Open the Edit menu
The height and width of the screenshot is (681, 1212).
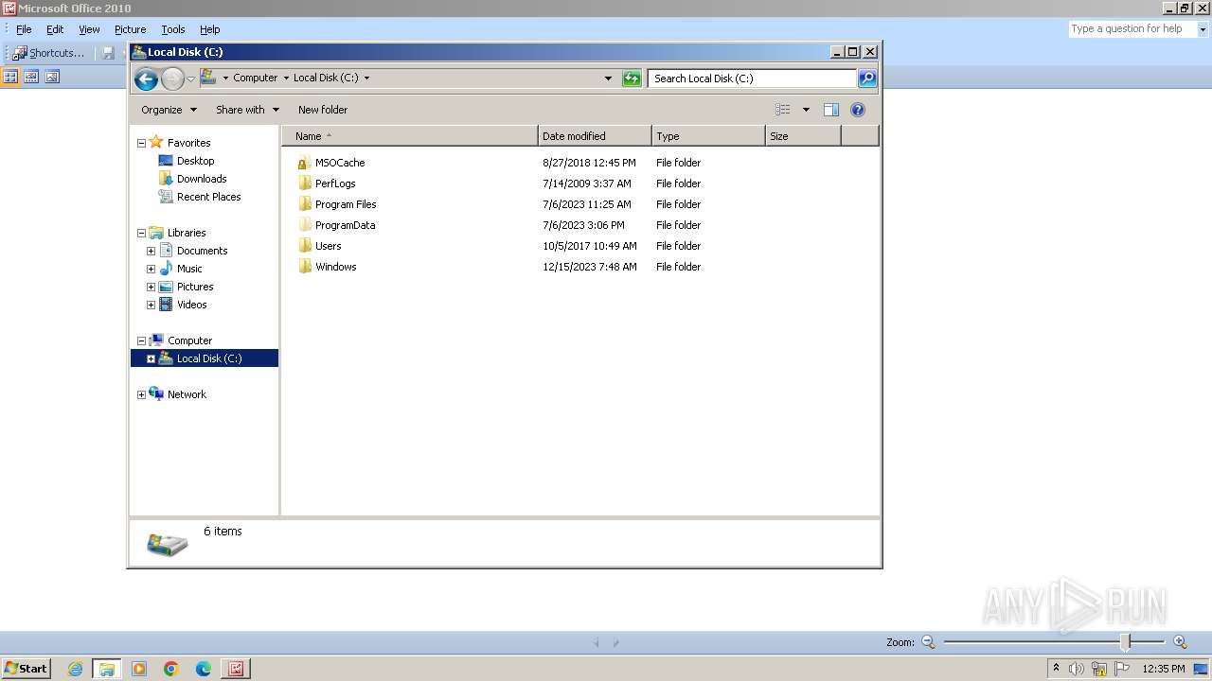click(55, 29)
